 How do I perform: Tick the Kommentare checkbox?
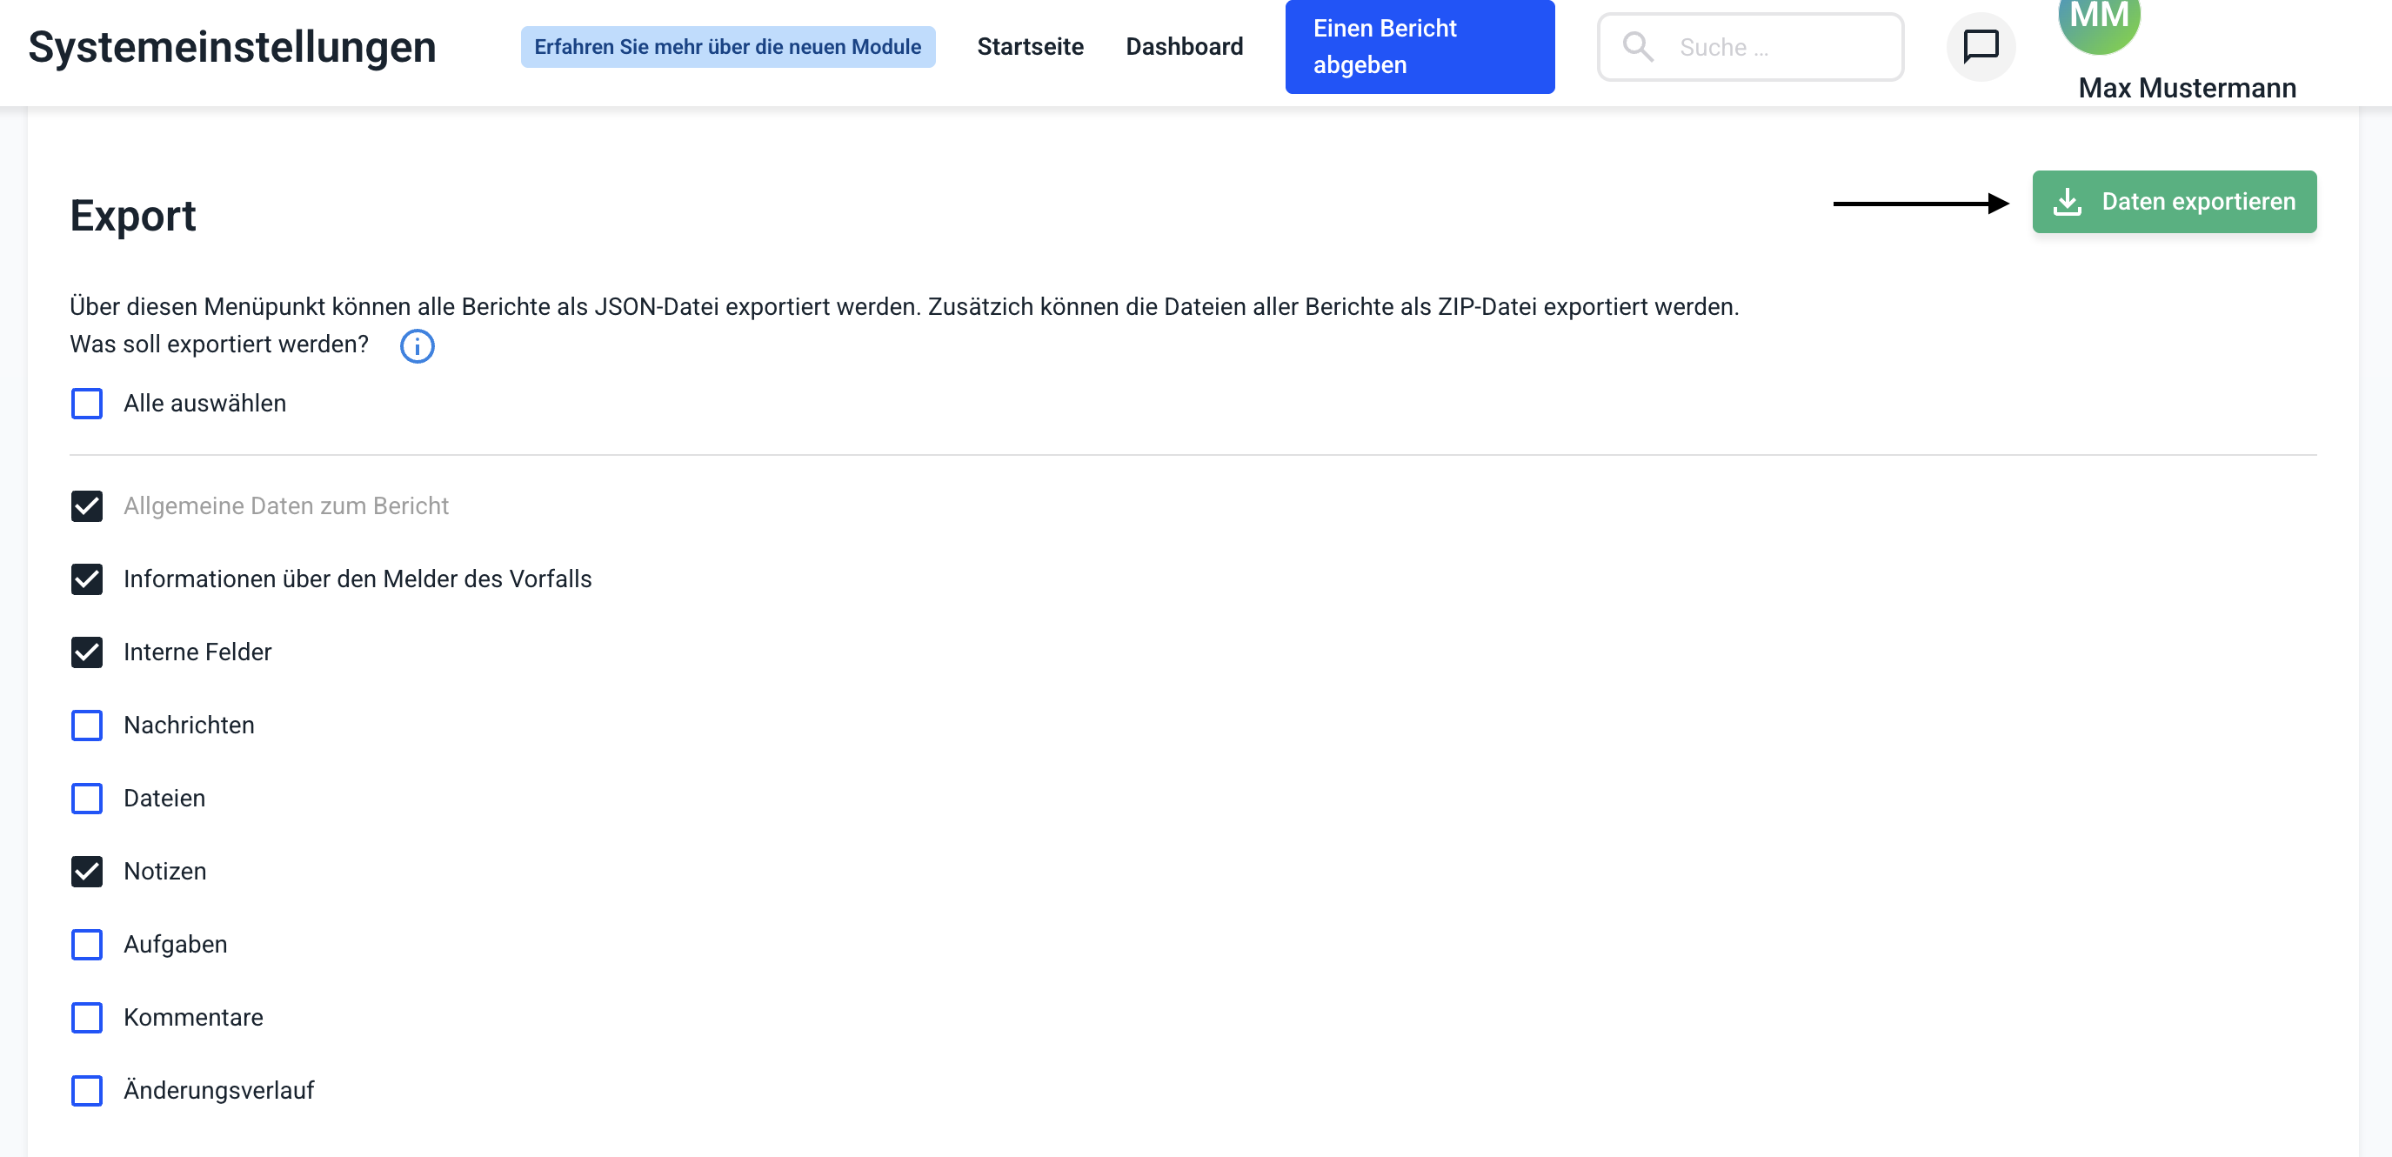click(x=87, y=1018)
